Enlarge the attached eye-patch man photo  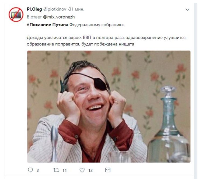click(x=109, y=107)
